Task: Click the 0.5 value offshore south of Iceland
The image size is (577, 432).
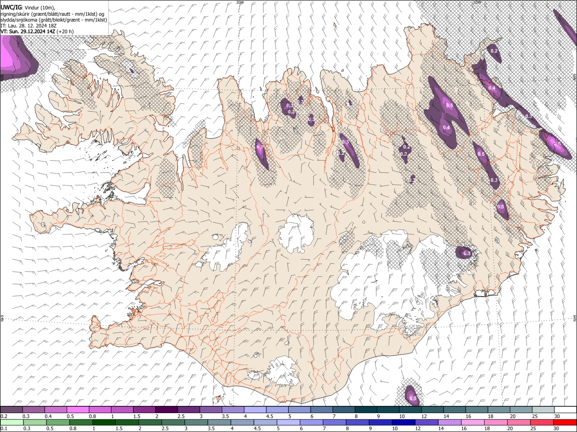Action: 413,398
